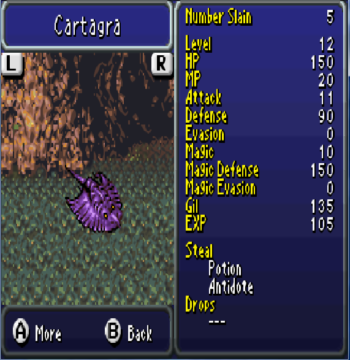Select the Defense stat label
350x360 pixels.
coord(207,115)
